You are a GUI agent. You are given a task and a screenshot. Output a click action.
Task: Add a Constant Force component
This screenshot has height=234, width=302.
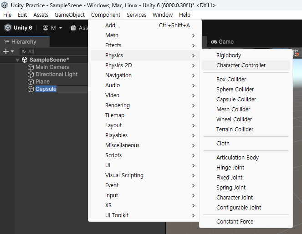click(x=246, y=222)
